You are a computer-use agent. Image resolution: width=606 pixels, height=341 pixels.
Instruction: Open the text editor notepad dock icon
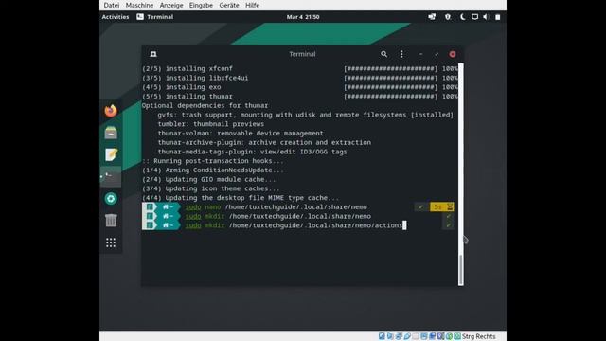point(111,154)
